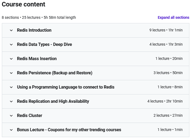Image resolution: width=191 pixels, height=139 pixels.
Task: Click chevron next to Redis Replication section
Action: 11,101
